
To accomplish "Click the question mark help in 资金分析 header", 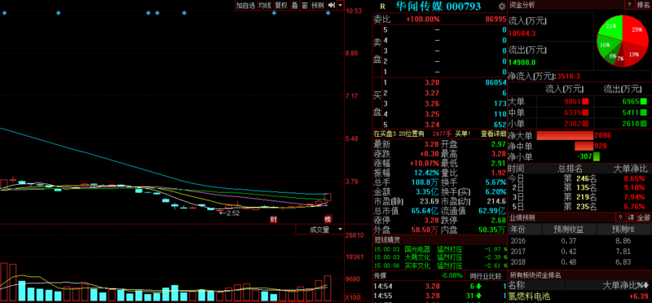I will tap(628, 5).
